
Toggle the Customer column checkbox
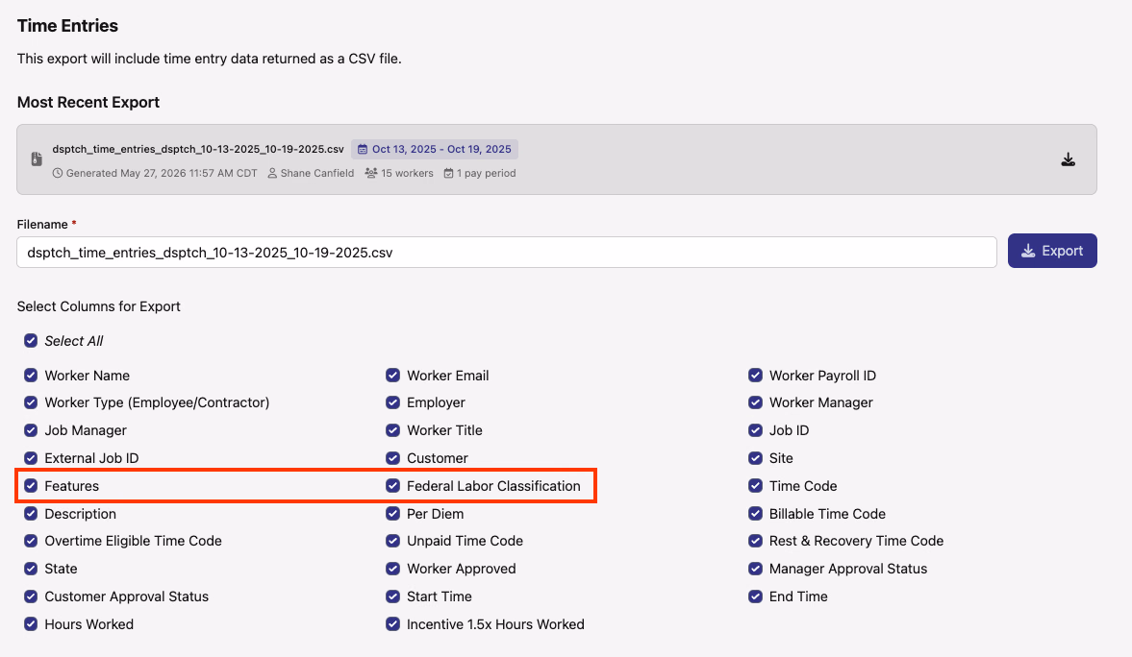392,458
